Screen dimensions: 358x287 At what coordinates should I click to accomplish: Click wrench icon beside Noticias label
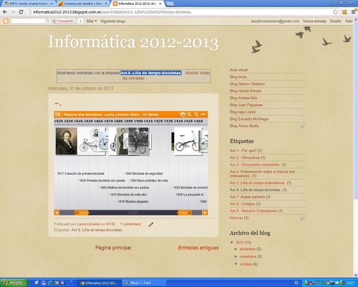click(303, 218)
